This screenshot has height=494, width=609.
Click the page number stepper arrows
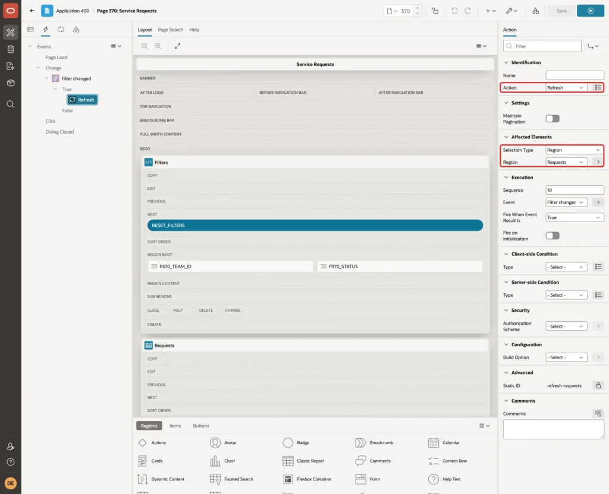point(417,11)
